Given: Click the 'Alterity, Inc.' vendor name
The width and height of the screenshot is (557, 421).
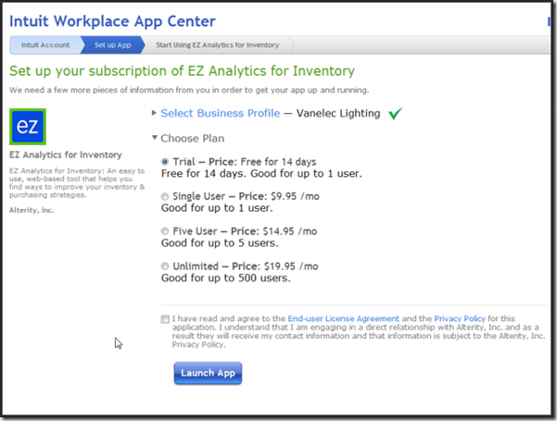Looking at the screenshot, I should [32, 210].
